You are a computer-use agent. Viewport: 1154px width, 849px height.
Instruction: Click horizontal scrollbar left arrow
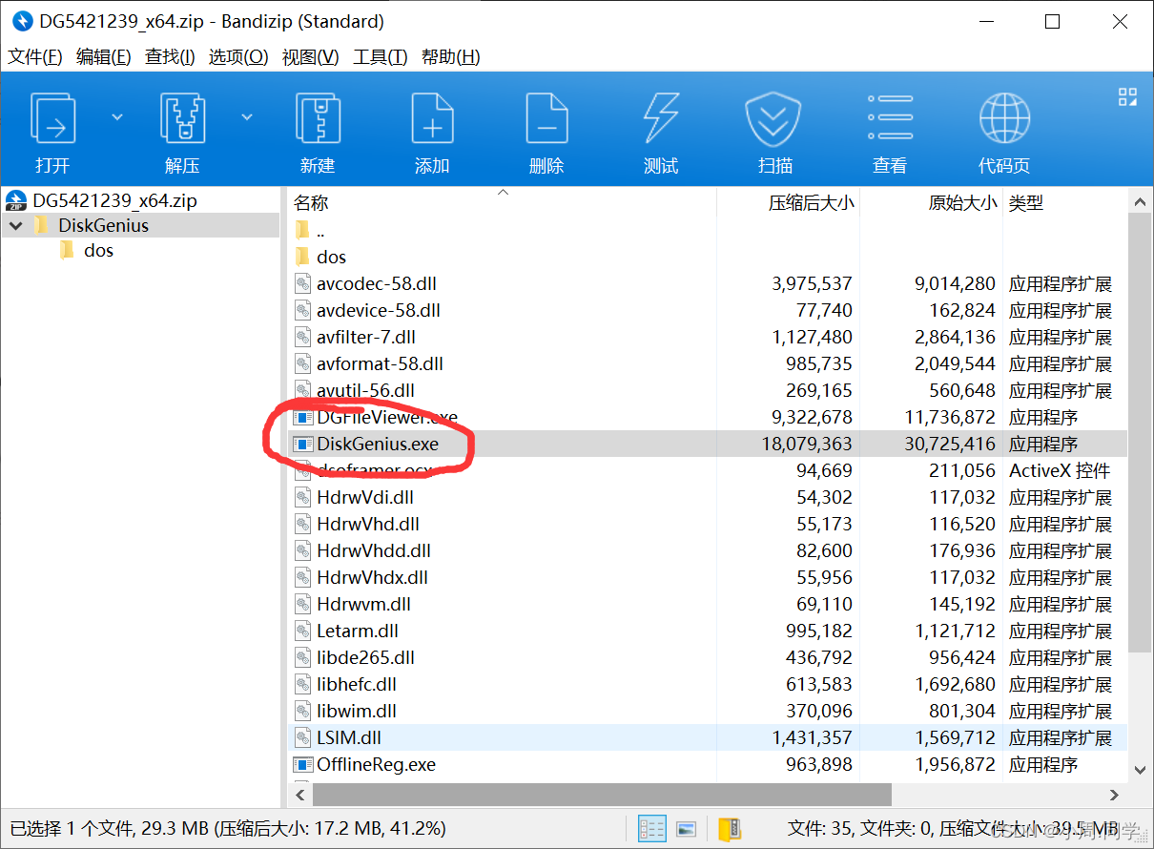click(x=300, y=794)
